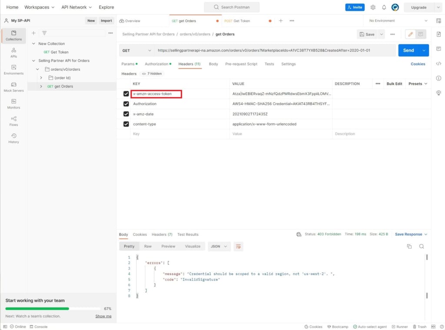Send the request
The image size is (445, 330).
408,50
